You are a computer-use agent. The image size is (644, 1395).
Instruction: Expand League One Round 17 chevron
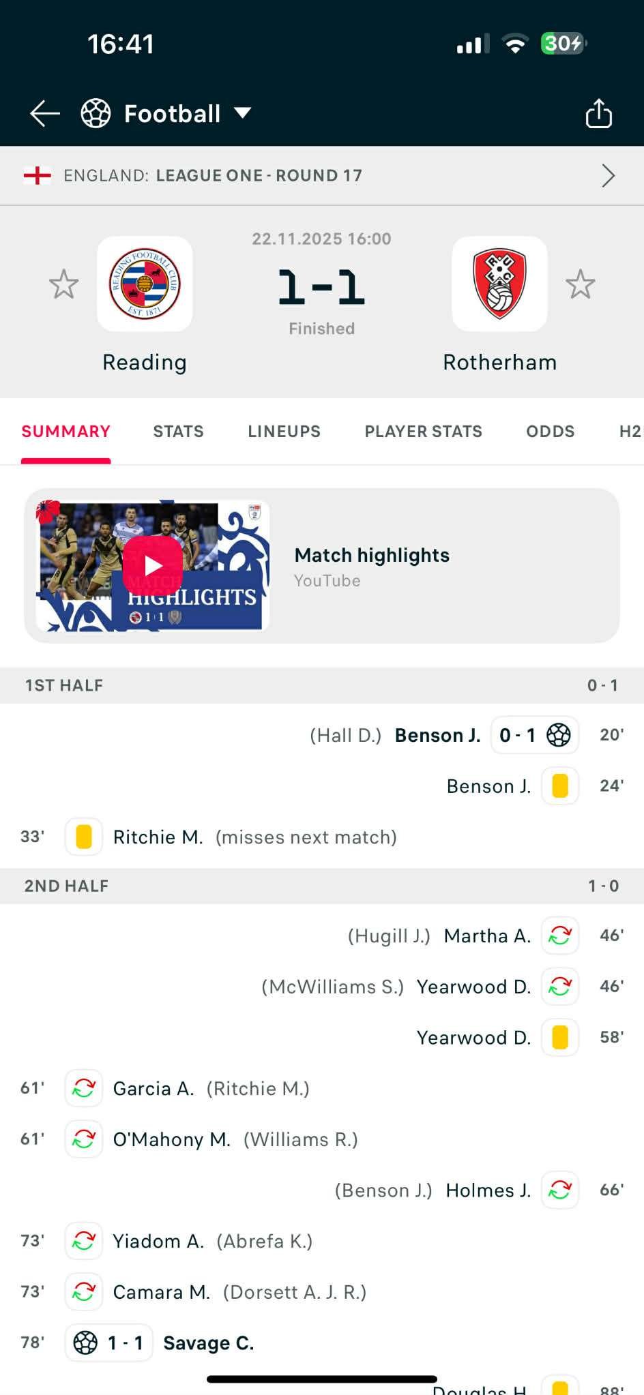pyautogui.click(x=608, y=176)
